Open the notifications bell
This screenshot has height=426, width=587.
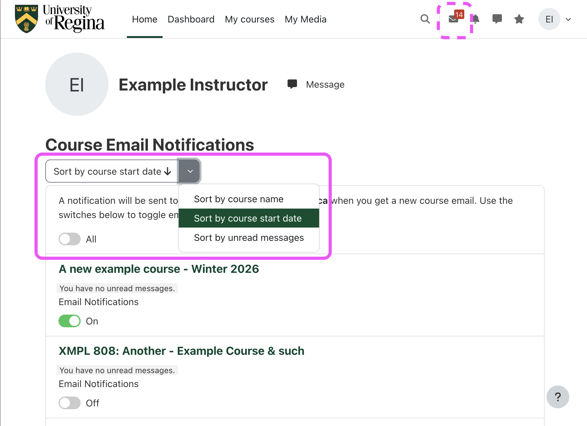[476, 19]
